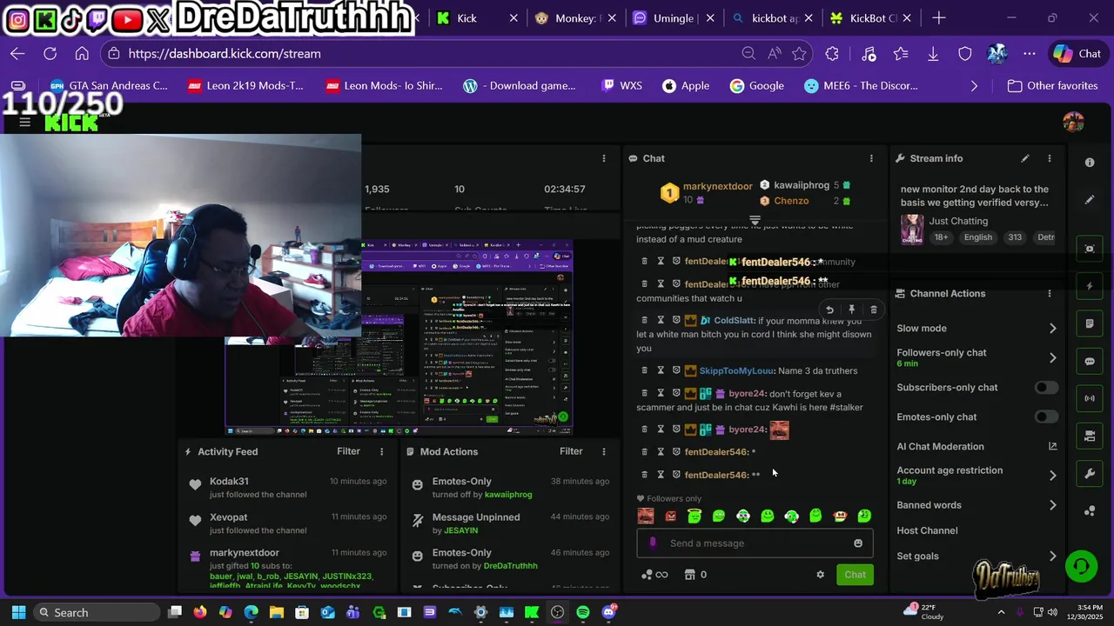Click the info icon in the right sidebar
1114x626 pixels.
click(x=1090, y=163)
